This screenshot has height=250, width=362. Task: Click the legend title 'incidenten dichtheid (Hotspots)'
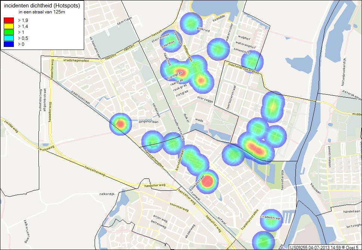click(42, 6)
